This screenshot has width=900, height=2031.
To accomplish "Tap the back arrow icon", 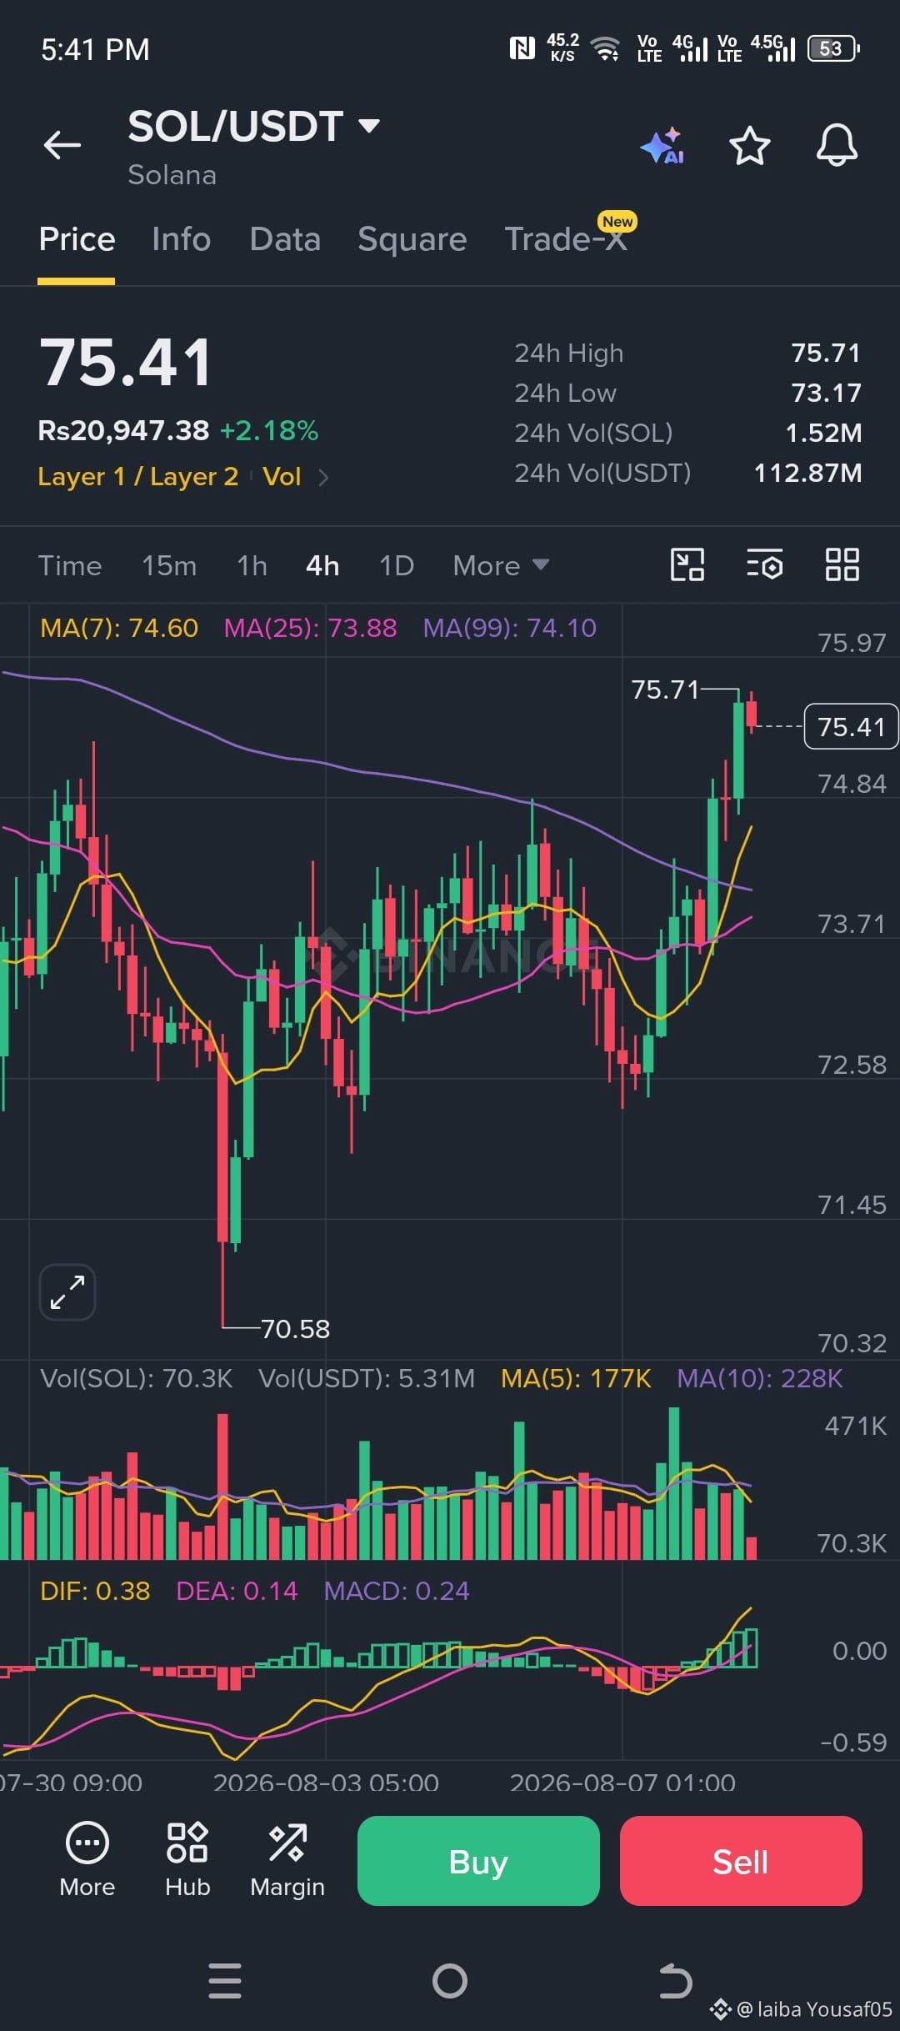I will tap(62, 145).
